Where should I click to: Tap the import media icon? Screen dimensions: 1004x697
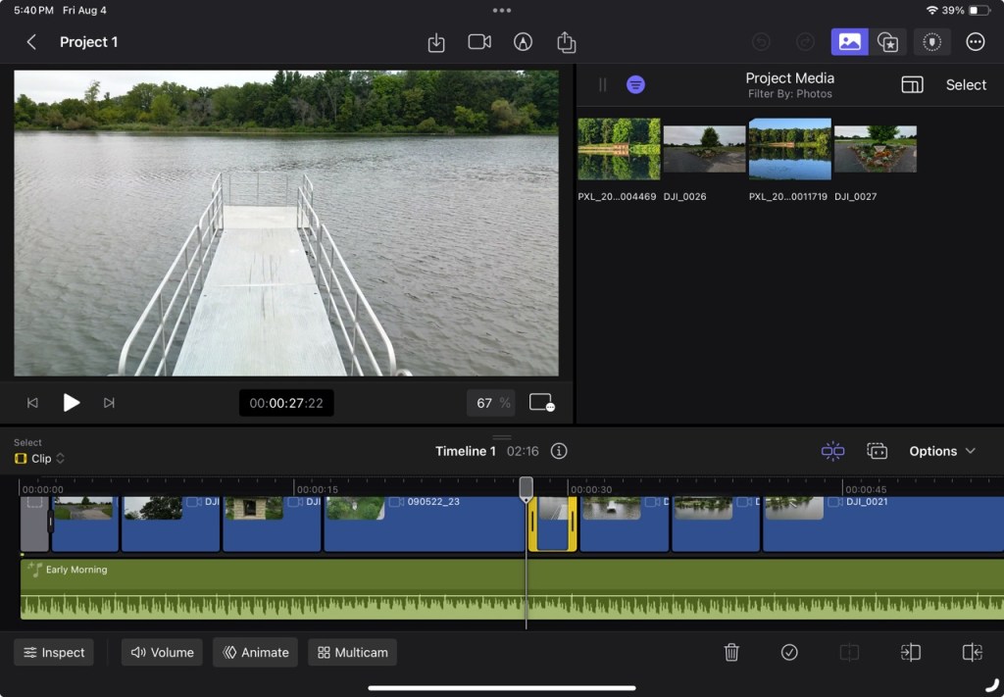pos(436,42)
